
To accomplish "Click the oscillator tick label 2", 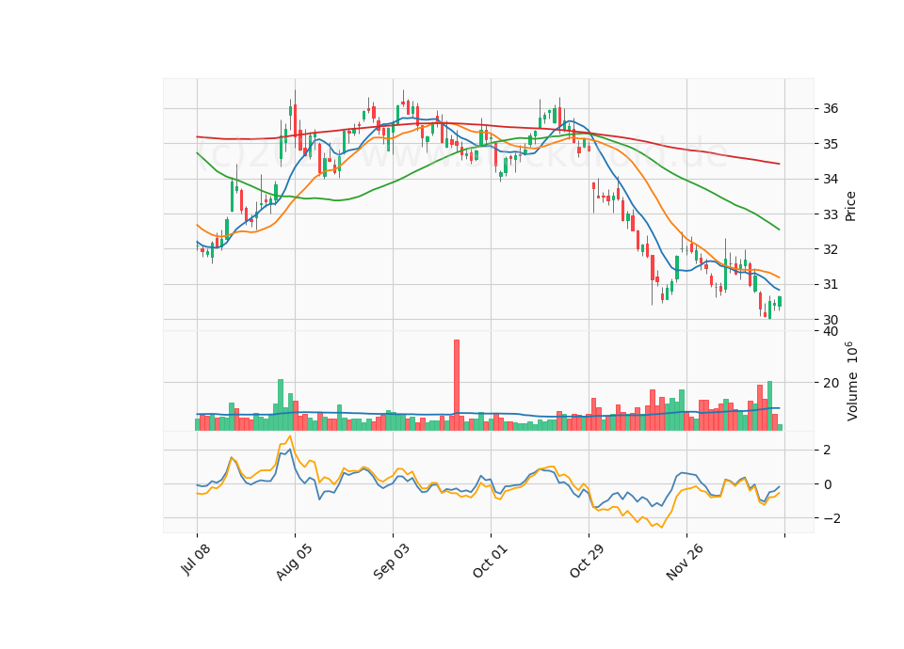I will pyautogui.click(x=827, y=450).
